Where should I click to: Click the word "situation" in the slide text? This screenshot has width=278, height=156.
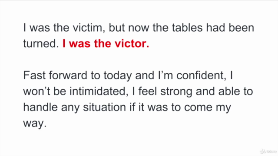click(104, 107)
